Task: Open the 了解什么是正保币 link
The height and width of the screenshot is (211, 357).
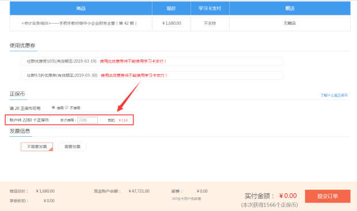Action: pyautogui.click(x=334, y=95)
